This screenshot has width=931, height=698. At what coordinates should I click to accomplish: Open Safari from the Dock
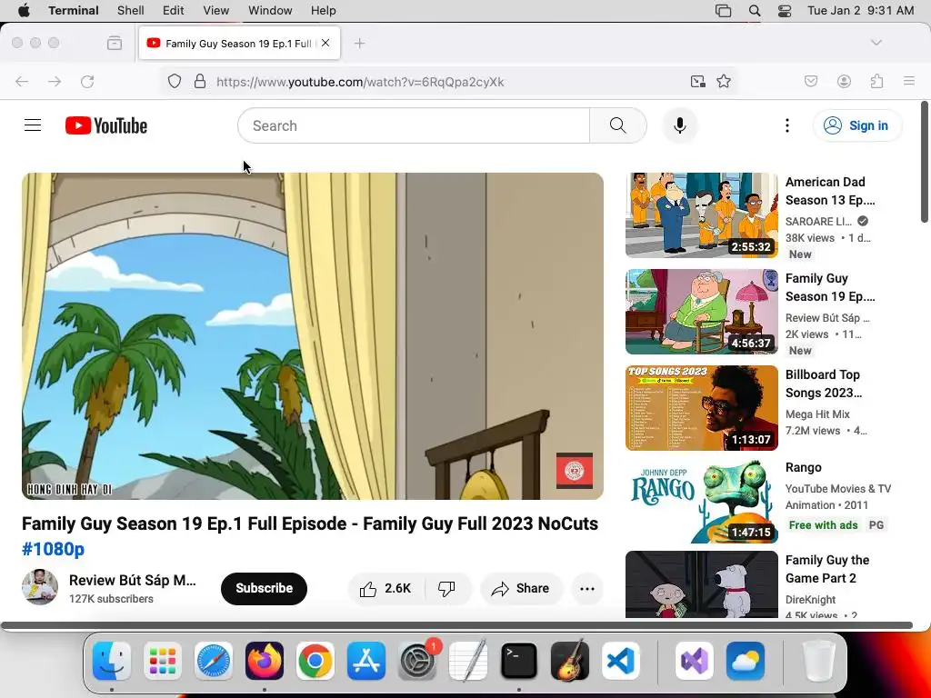(213, 661)
